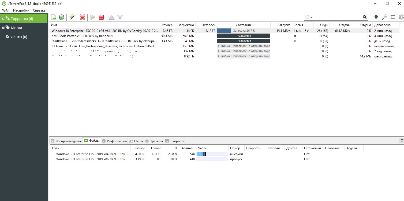Sort torrents by the Состояние column header
The height and width of the screenshot is (201, 404).
244,25
